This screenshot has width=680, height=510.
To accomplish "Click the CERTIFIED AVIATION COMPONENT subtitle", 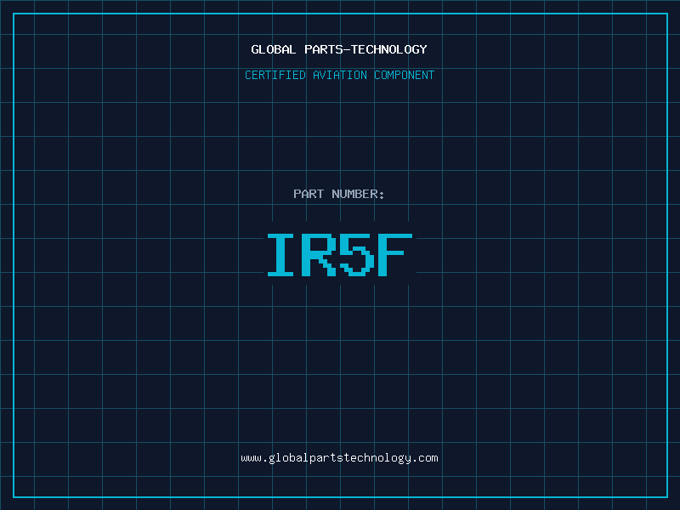I will tap(339, 75).
